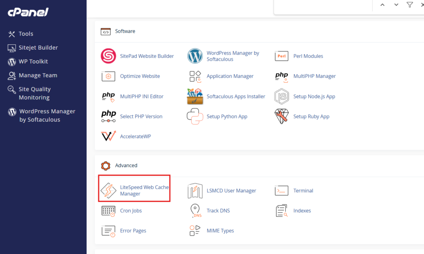Click the SitePad Website Builder icon
Image resolution: width=424 pixels, height=254 pixels.
108,56
